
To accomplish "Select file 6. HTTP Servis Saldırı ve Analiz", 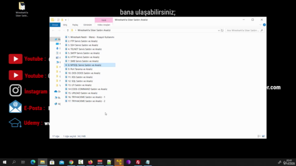I will [x=82, y=57].
